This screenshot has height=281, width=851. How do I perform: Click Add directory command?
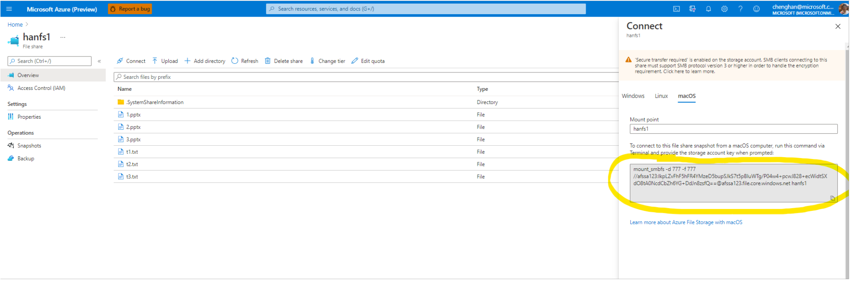[x=205, y=61]
